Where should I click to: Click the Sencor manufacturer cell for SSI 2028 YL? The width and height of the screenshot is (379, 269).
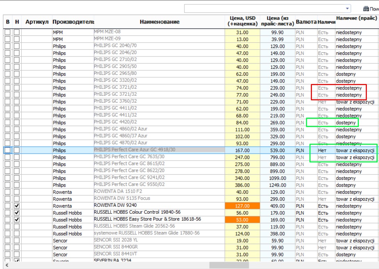coord(73,241)
